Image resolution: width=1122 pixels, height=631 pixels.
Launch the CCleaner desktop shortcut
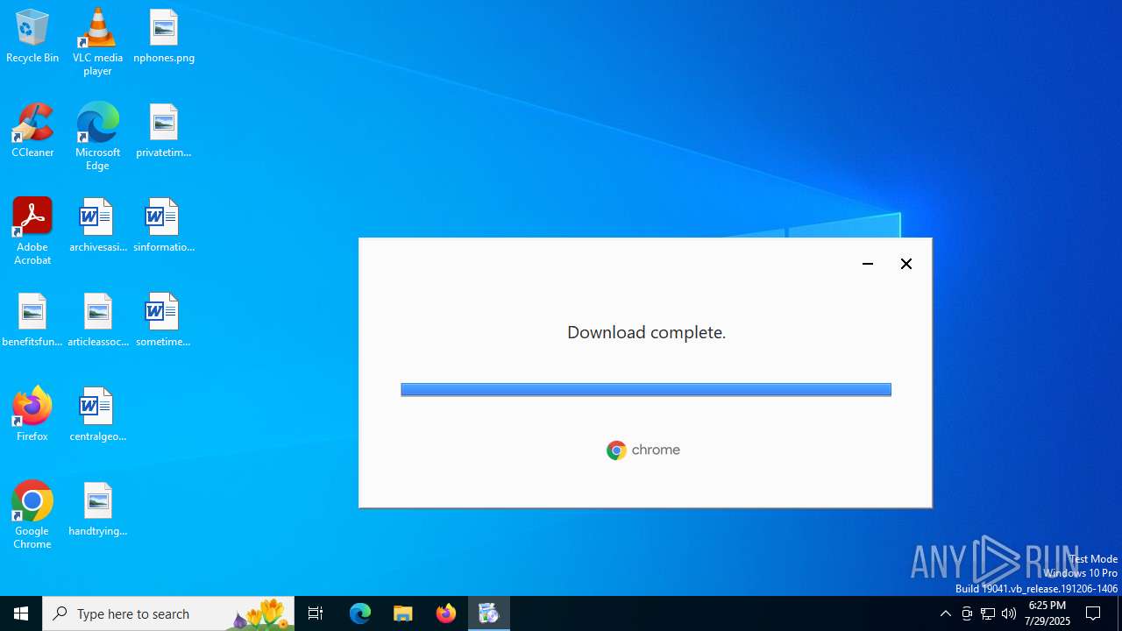coord(32,131)
